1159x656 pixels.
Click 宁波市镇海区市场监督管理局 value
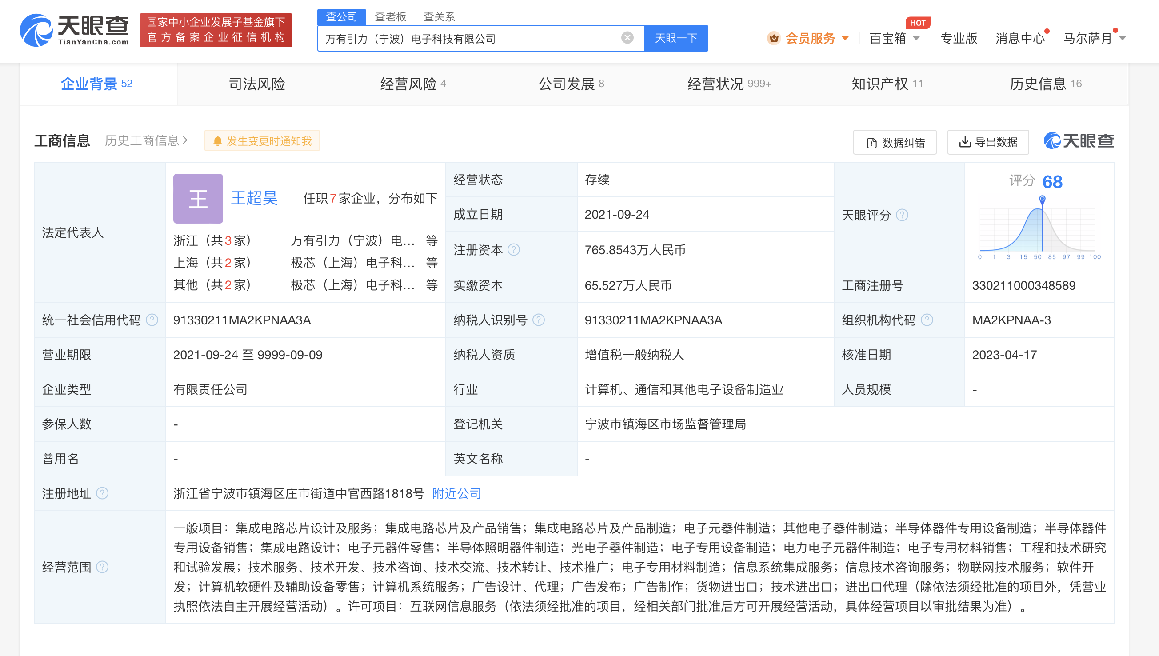click(x=665, y=424)
